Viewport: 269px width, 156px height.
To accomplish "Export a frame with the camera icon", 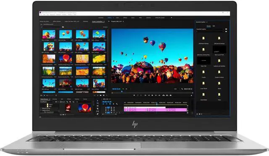I will point(171,95).
